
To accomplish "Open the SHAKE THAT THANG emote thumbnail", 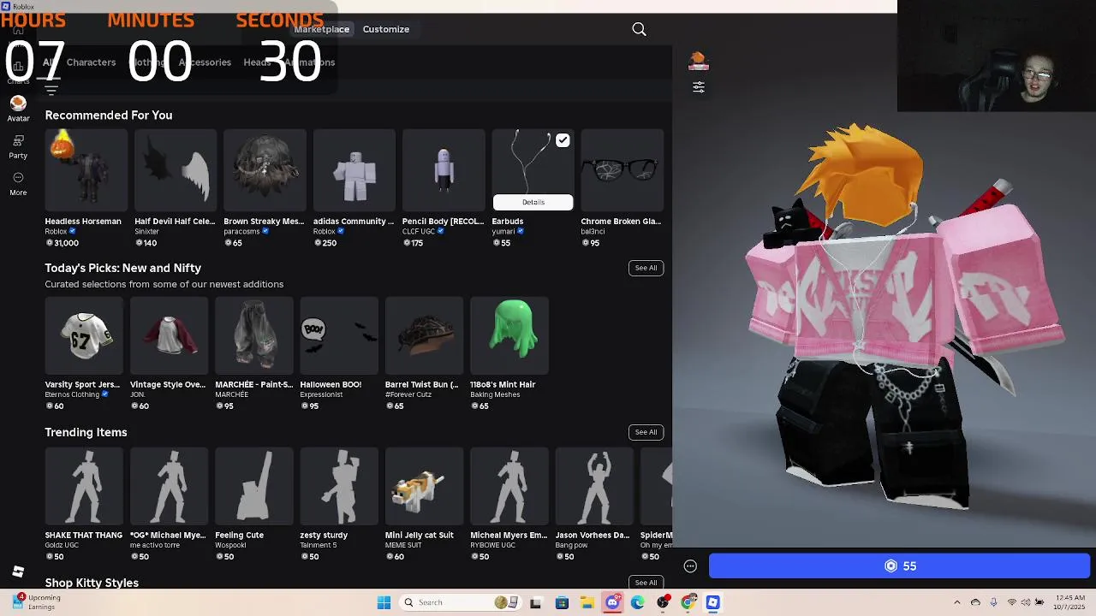I will (x=84, y=486).
